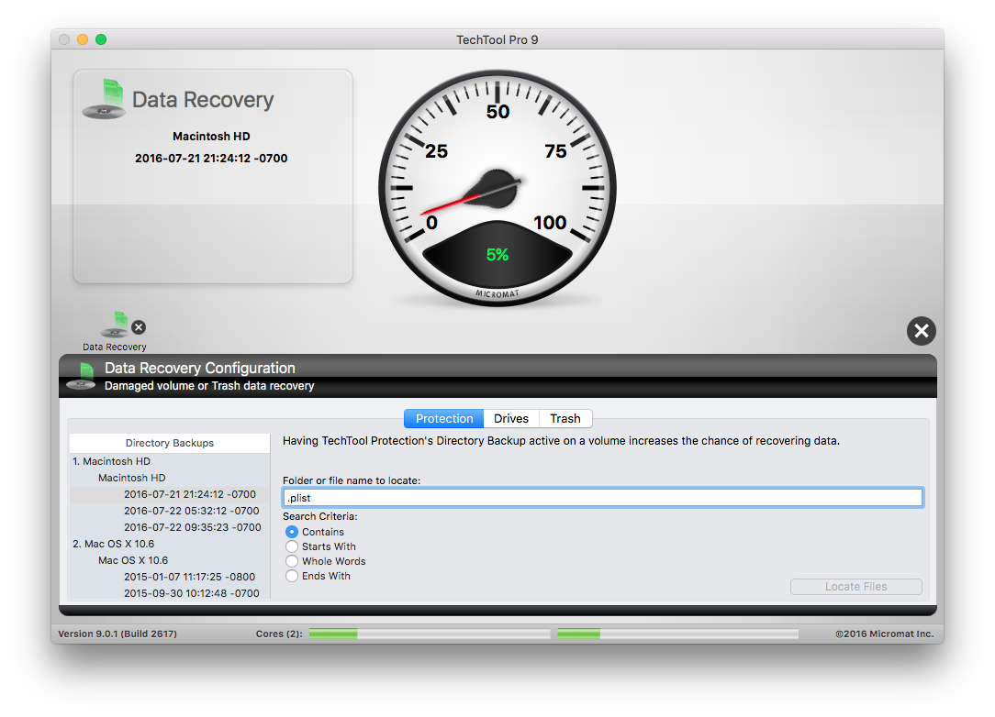
Task: Choose backup 2016-07-21 21:24:12 -0700 in the list
Action: 170,494
